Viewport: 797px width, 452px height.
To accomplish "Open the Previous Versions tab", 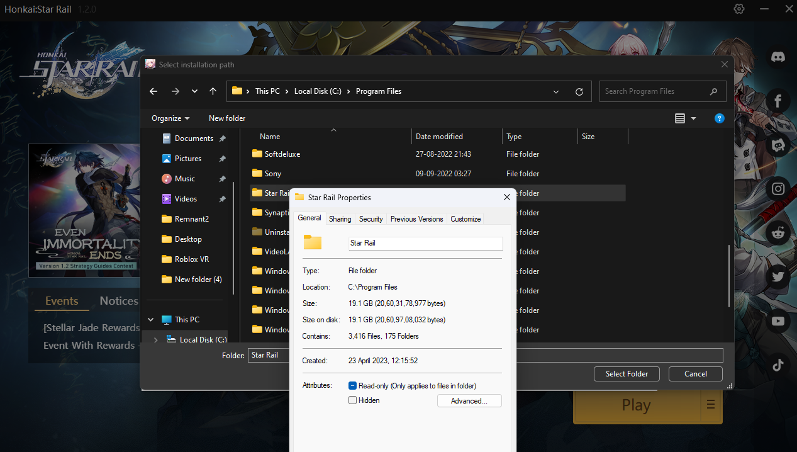I will (417, 219).
